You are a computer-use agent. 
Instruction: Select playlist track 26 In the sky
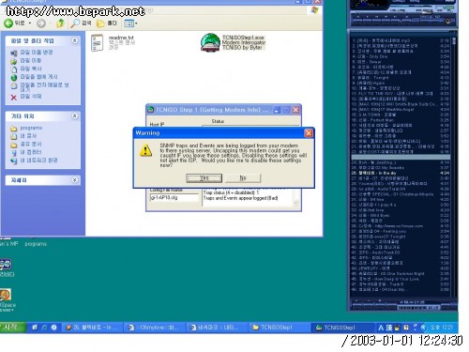[x=401, y=173]
